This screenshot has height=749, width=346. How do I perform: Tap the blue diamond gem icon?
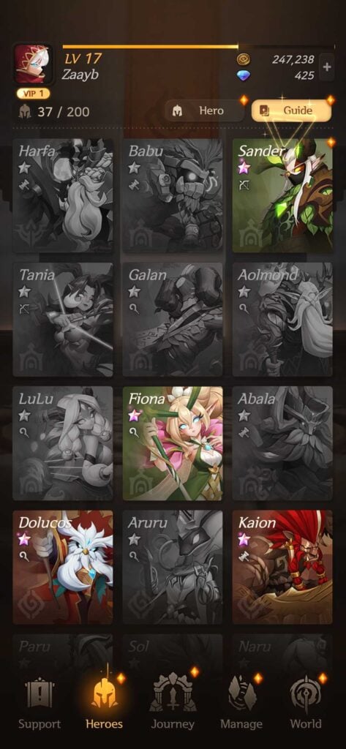click(x=244, y=75)
